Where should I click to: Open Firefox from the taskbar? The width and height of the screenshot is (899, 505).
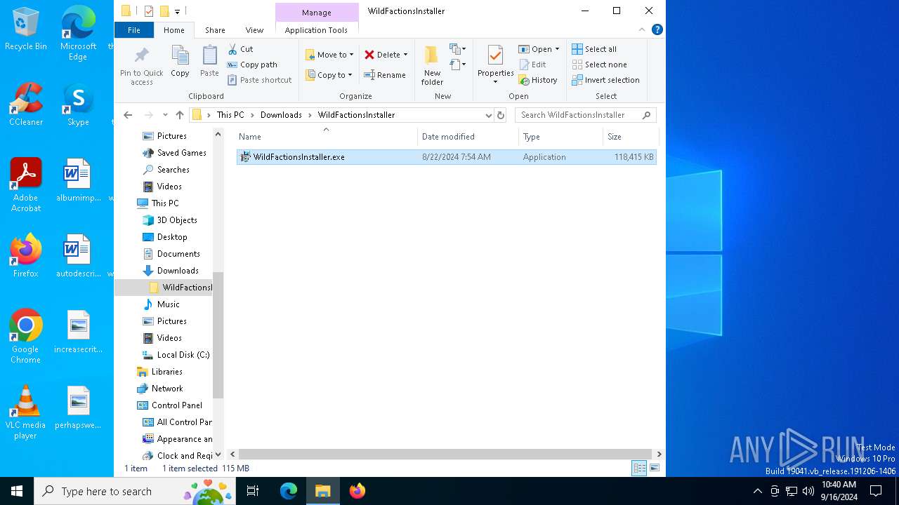click(357, 491)
